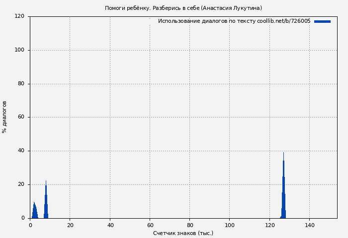The image size is (348, 238).
Task: Click the 40 tick label on y-axis
Action: [x=21, y=151]
